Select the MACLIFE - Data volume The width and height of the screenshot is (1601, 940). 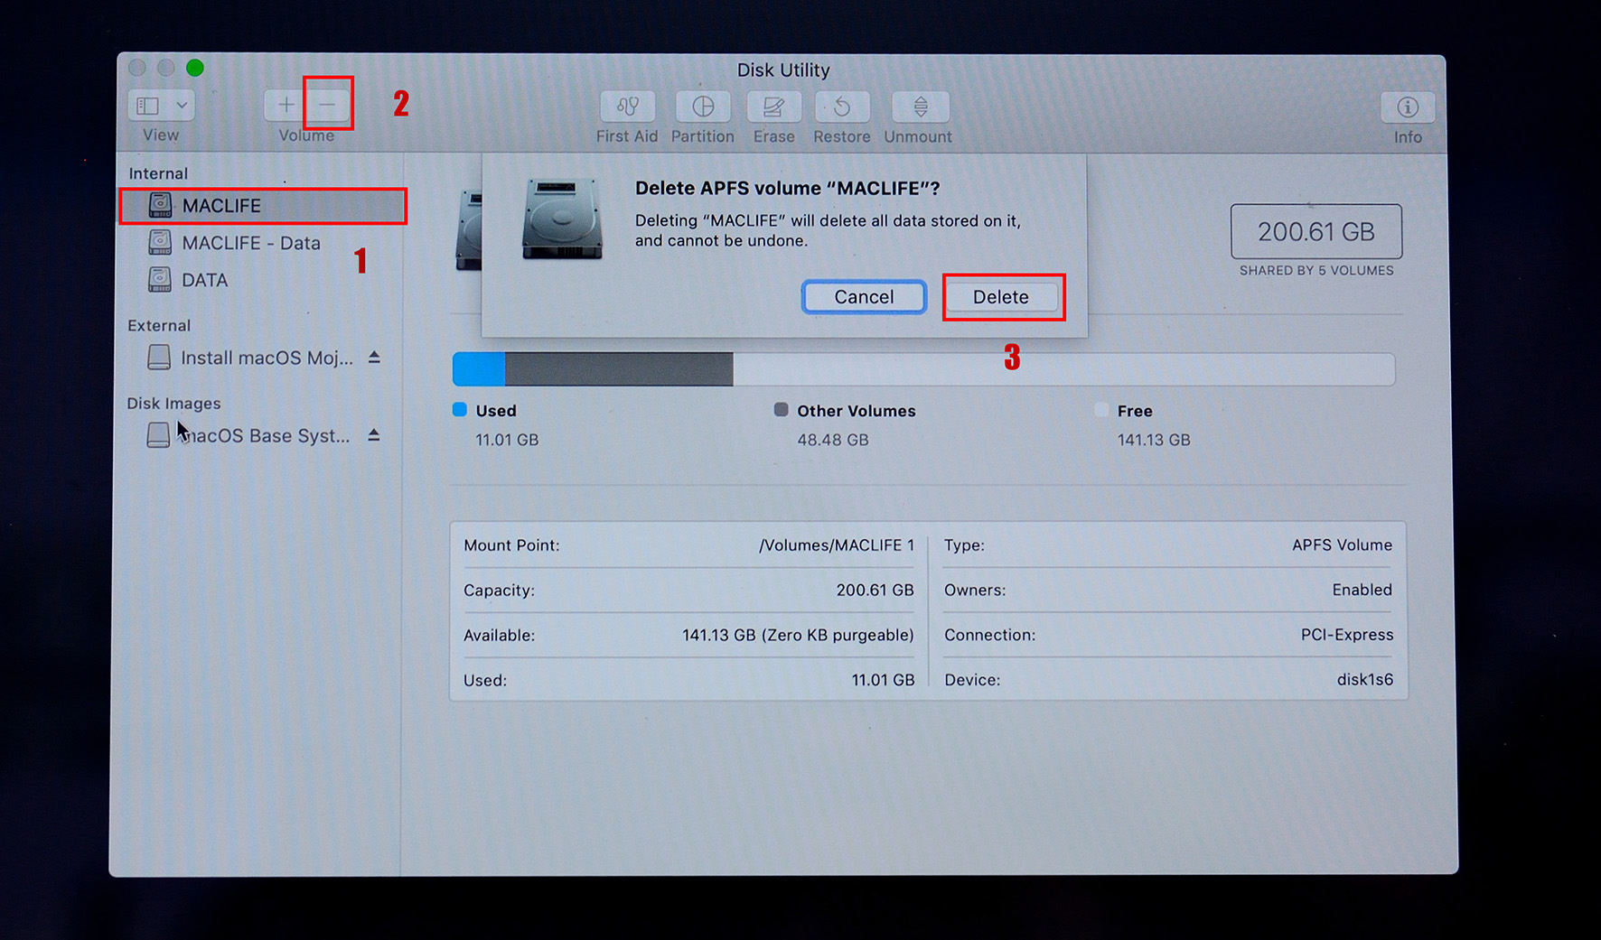point(251,242)
